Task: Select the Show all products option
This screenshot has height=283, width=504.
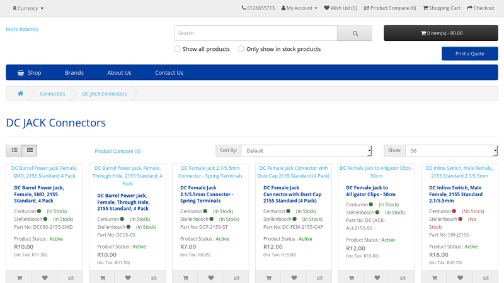Action: tap(177, 49)
